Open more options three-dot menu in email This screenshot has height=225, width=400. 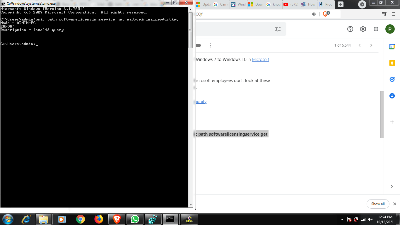click(210, 45)
